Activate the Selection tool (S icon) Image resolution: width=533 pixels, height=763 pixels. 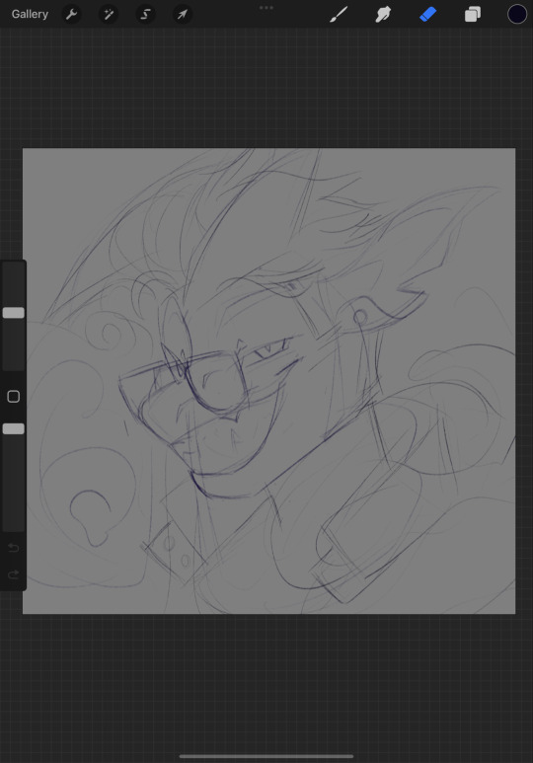145,14
